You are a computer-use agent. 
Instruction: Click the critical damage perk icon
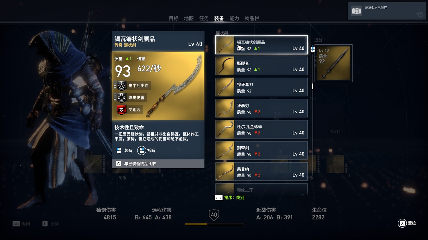(x=121, y=98)
